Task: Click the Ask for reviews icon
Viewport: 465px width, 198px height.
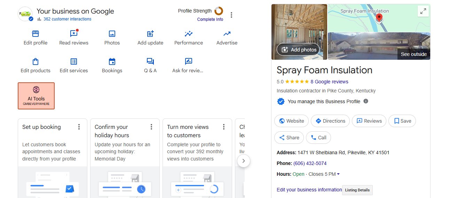Action: 188,61
